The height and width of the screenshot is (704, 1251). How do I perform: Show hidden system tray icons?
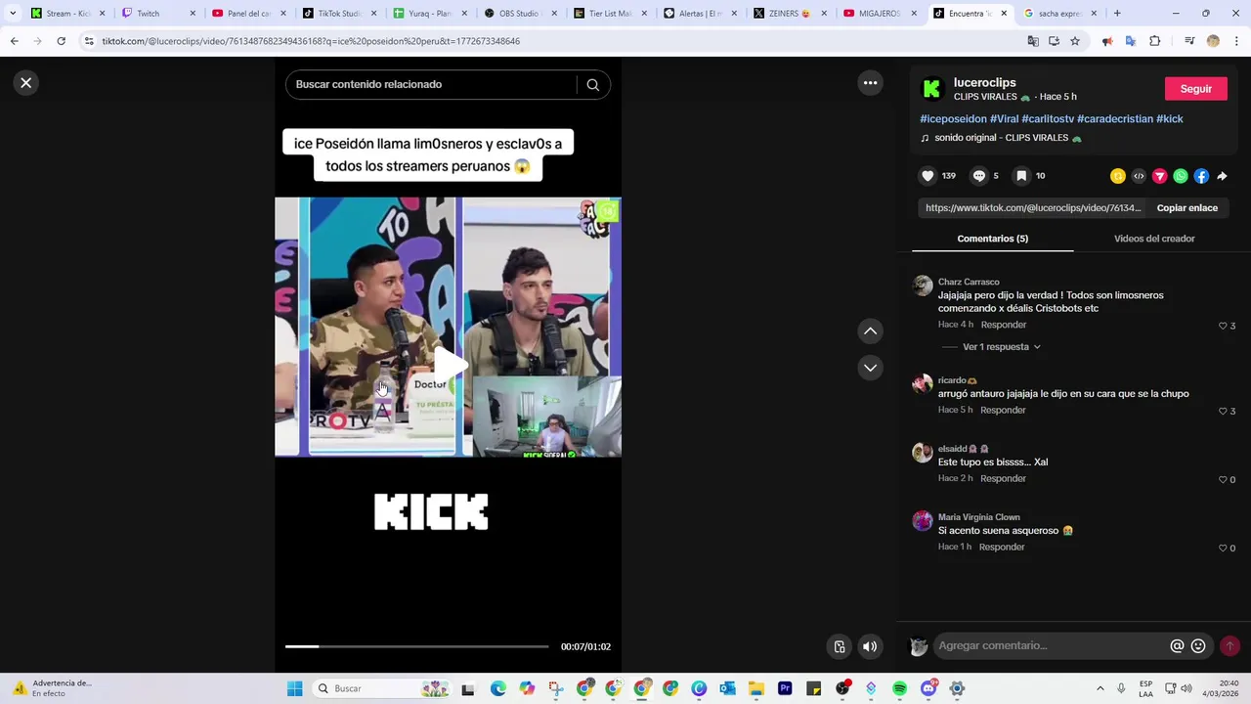[1100, 688]
